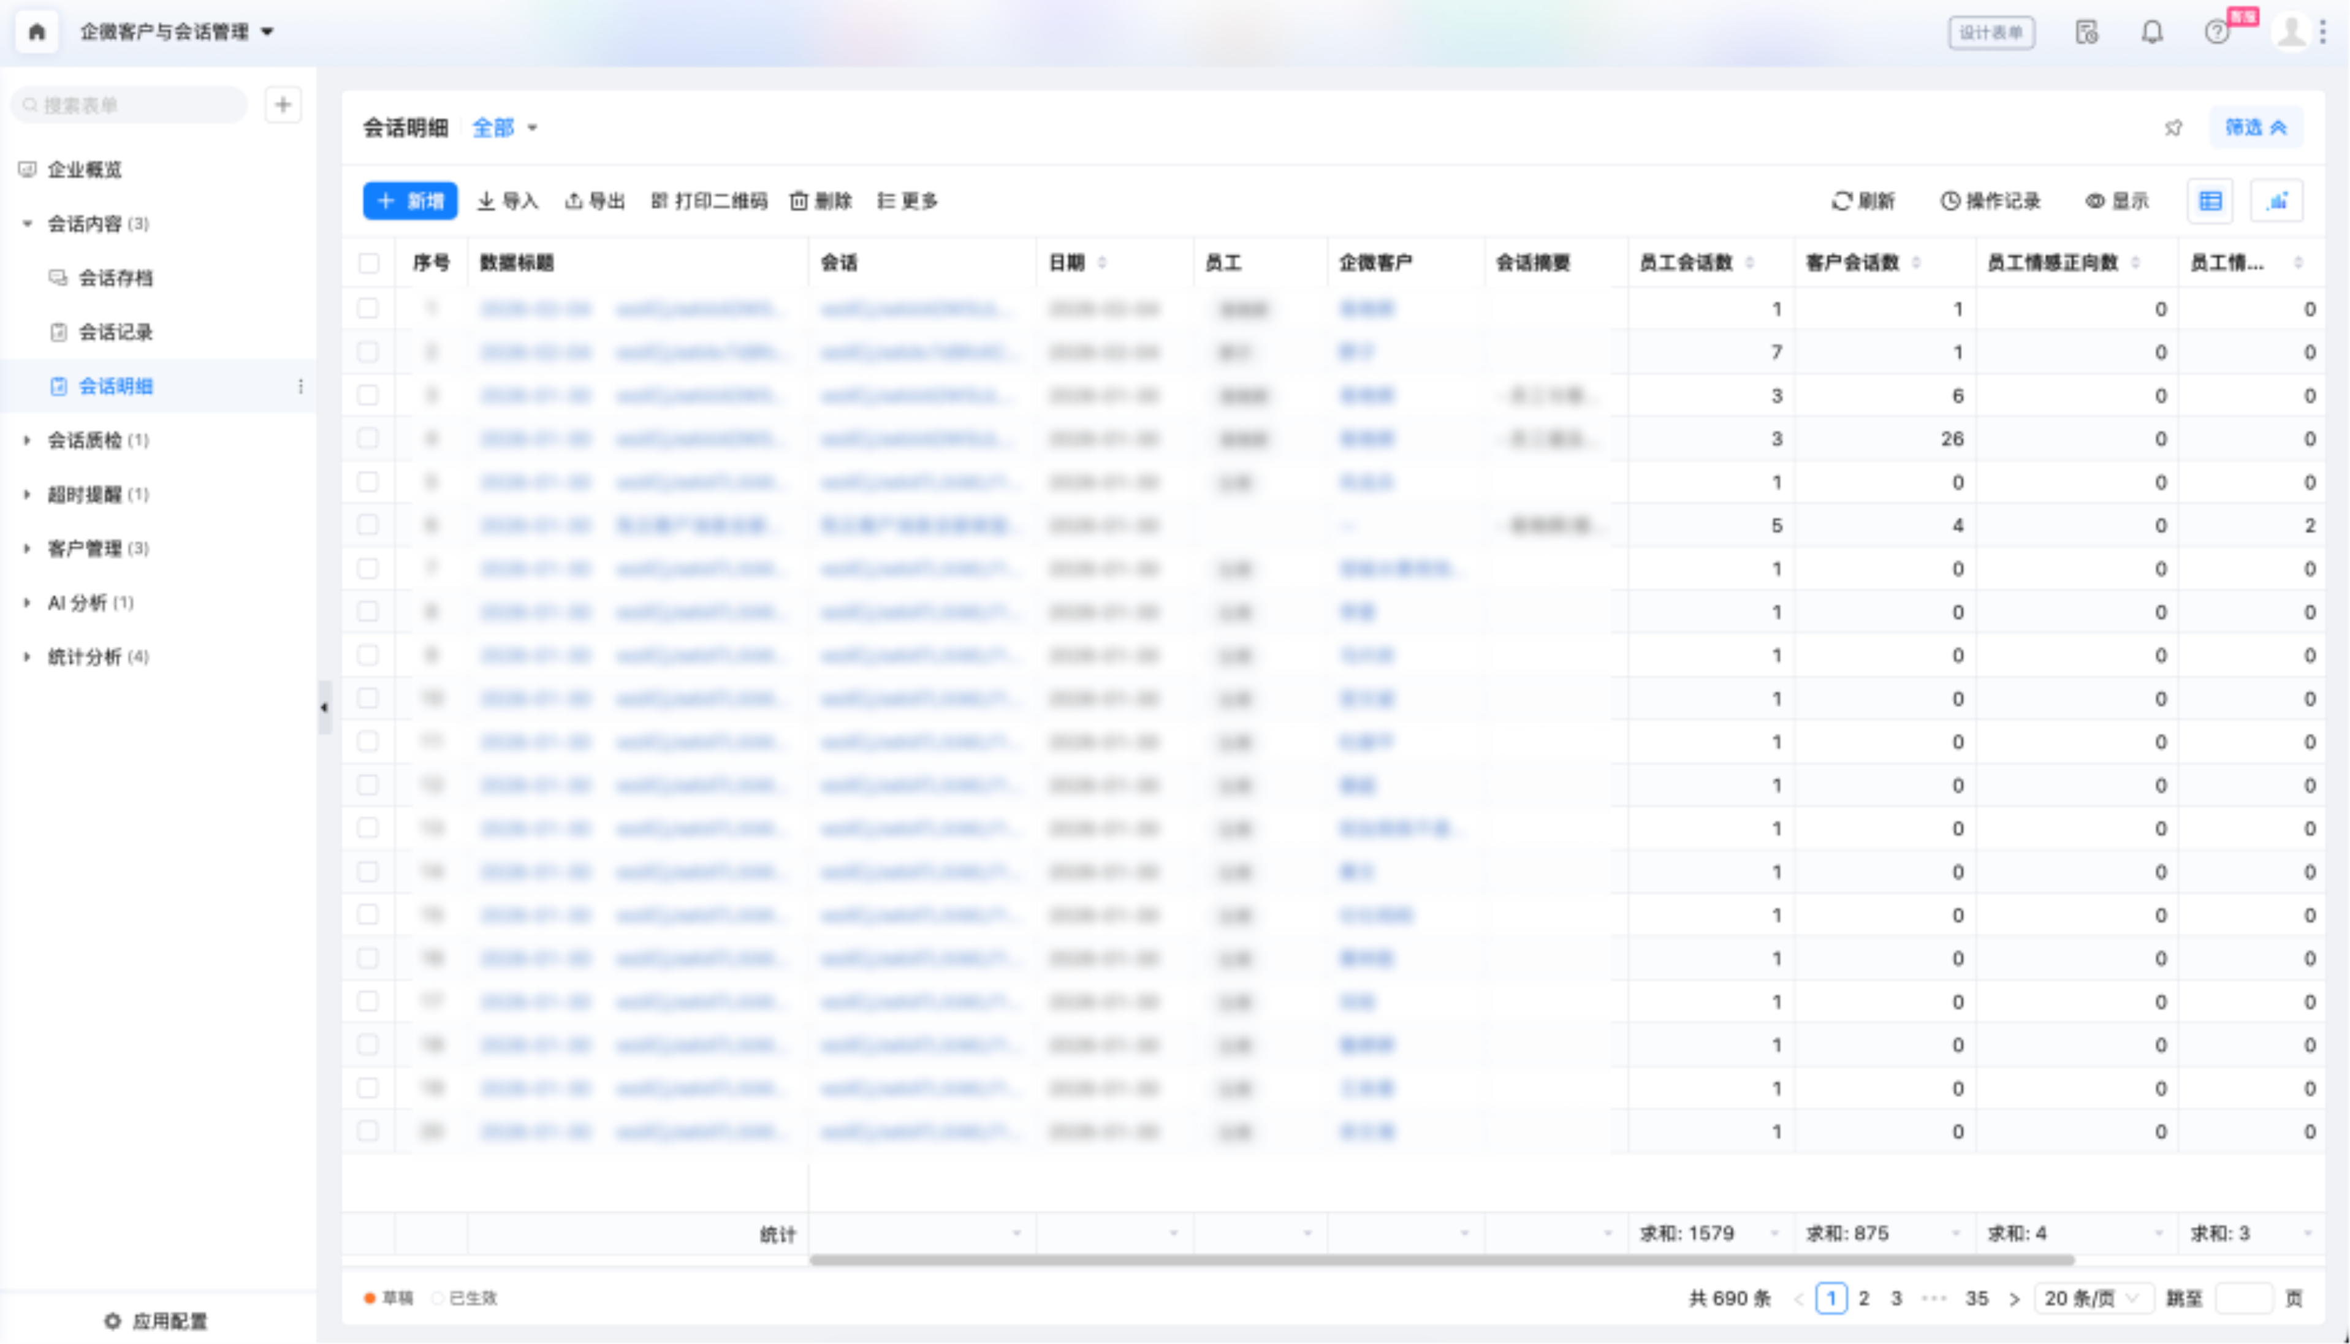This screenshot has width=2350, height=1344.
Task: Click the 新增 button
Action: click(x=410, y=201)
